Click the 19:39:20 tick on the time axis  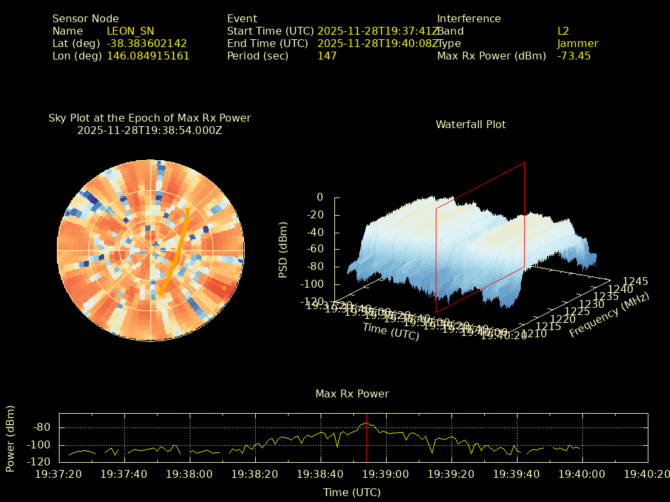[451, 474]
